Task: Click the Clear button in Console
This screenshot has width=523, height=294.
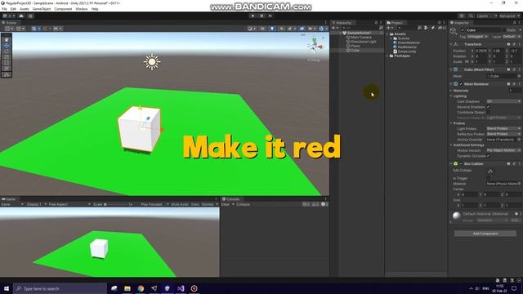Action: (x=226, y=204)
